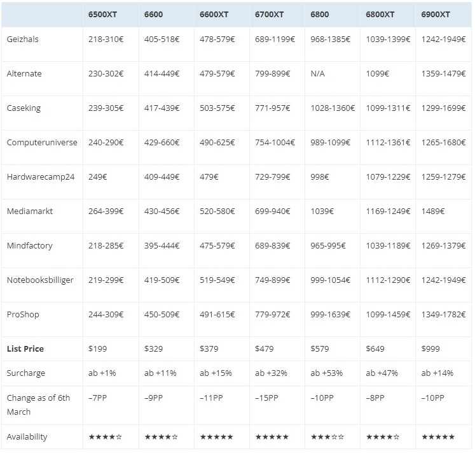Click the Hardwarecamp24 249€ price cell
Screen dimensions: 475x453
pyautogui.click(x=98, y=176)
